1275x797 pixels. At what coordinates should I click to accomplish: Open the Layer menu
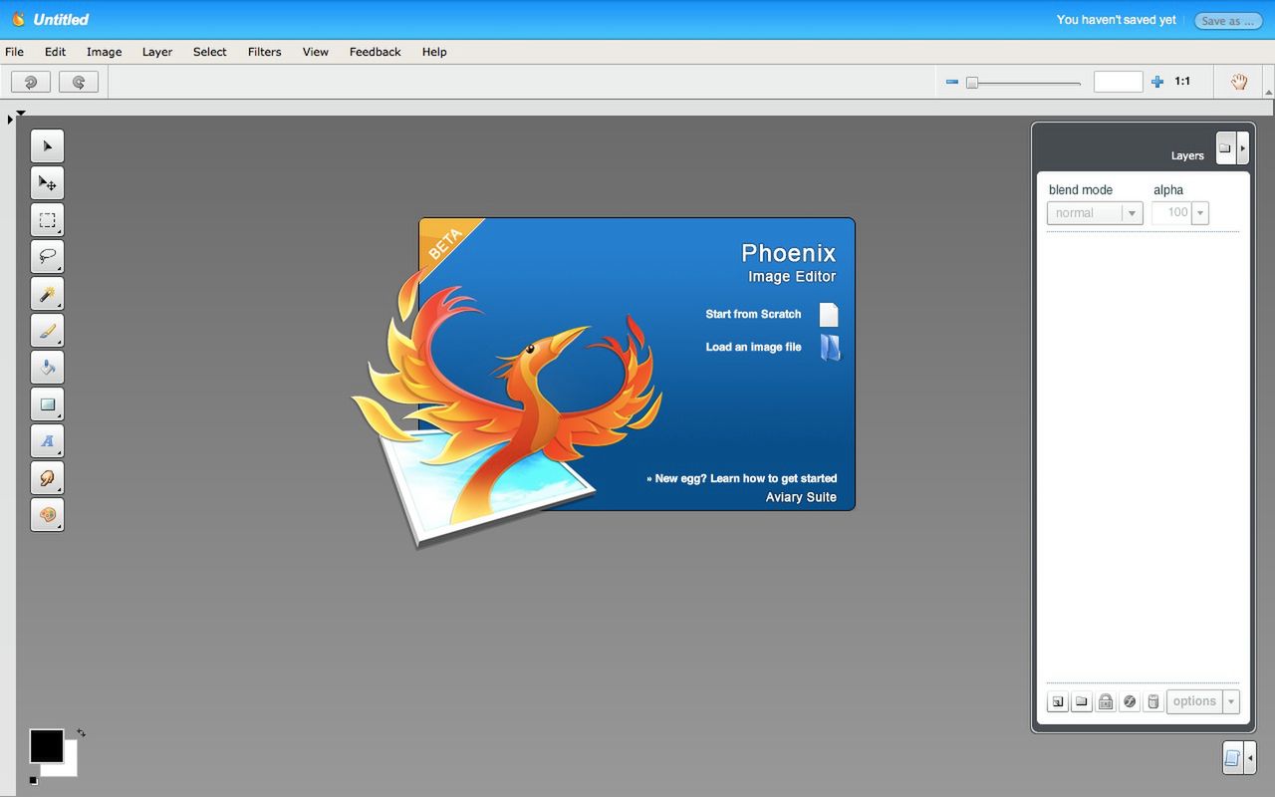point(156,51)
